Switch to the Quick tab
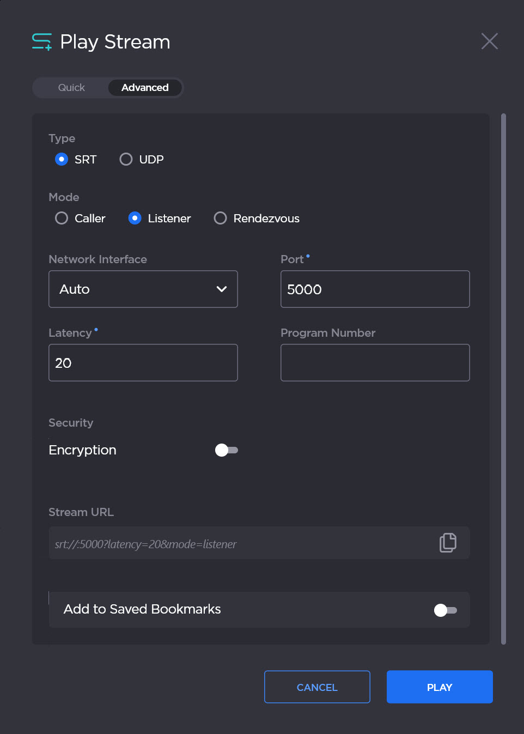This screenshot has height=734, width=524. point(71,88)
